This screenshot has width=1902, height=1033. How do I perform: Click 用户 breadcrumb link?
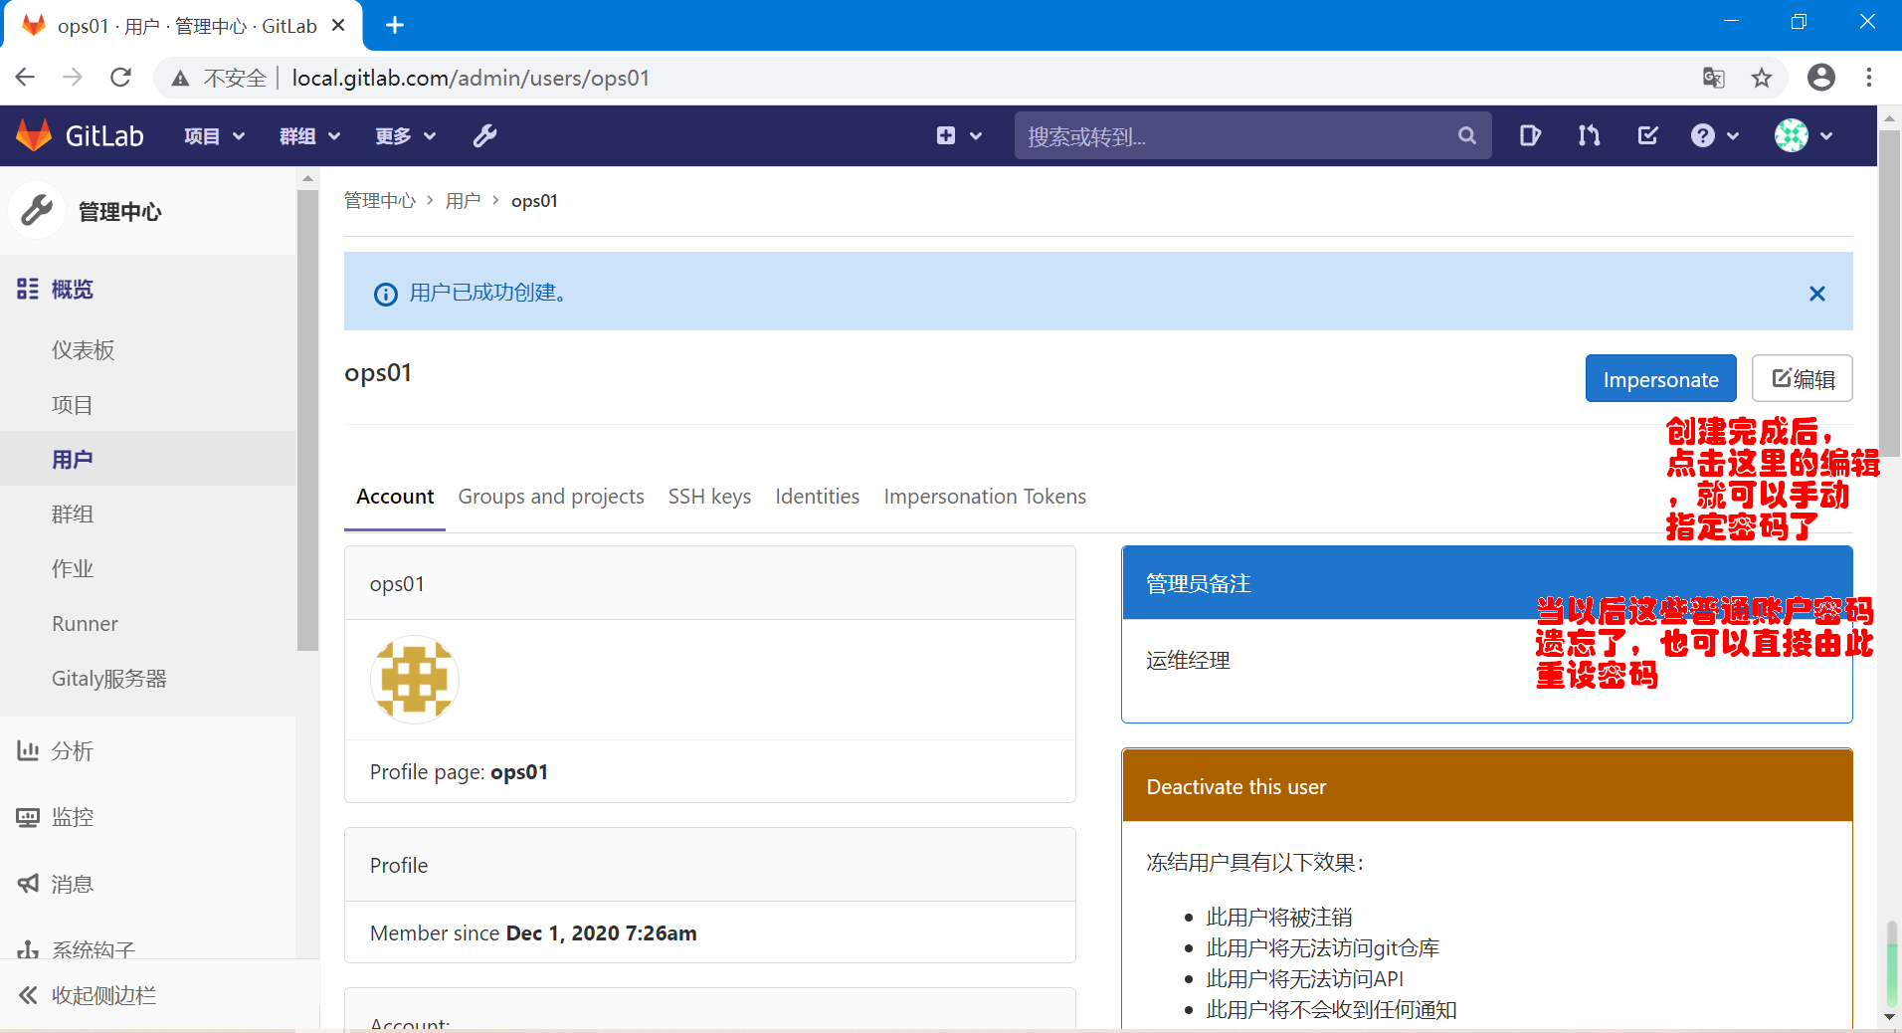pyautogui.click(x=463, y=201)
